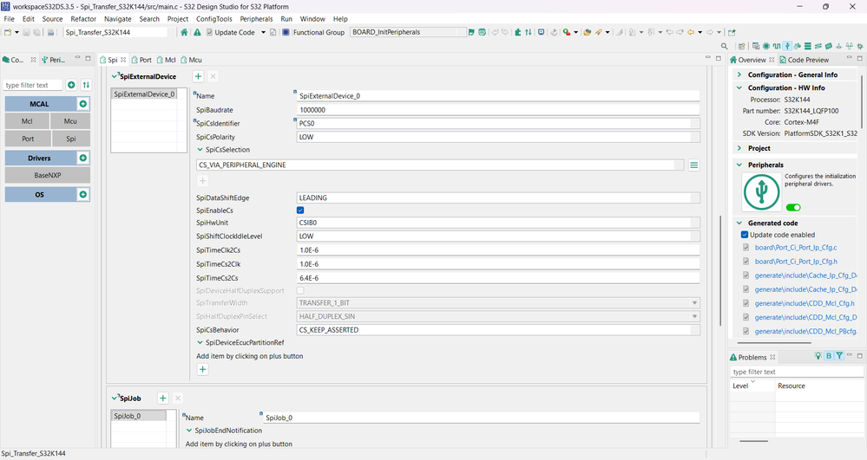Screen dimensions: 867x460
Task: Select SpiExternalDevice_0 in the list
Action: pos(144,94)
